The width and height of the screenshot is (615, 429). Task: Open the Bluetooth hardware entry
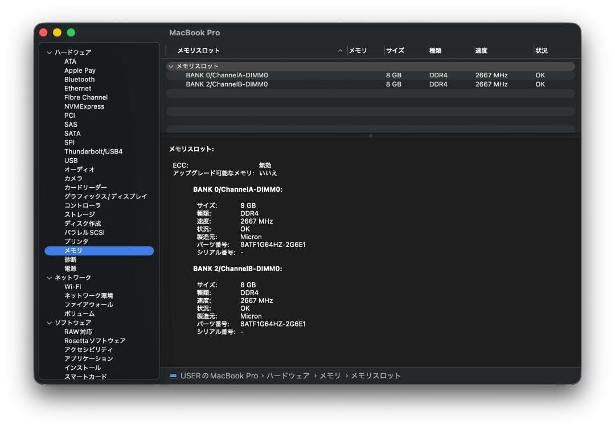pos(79,80)
